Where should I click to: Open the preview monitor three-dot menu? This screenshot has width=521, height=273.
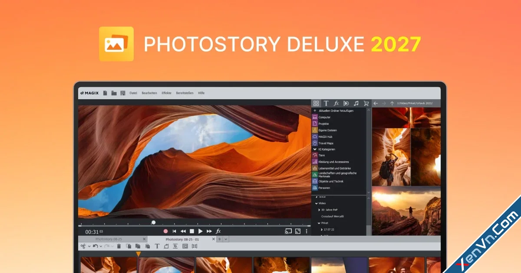pyautogui.click(x=307, y=231)
